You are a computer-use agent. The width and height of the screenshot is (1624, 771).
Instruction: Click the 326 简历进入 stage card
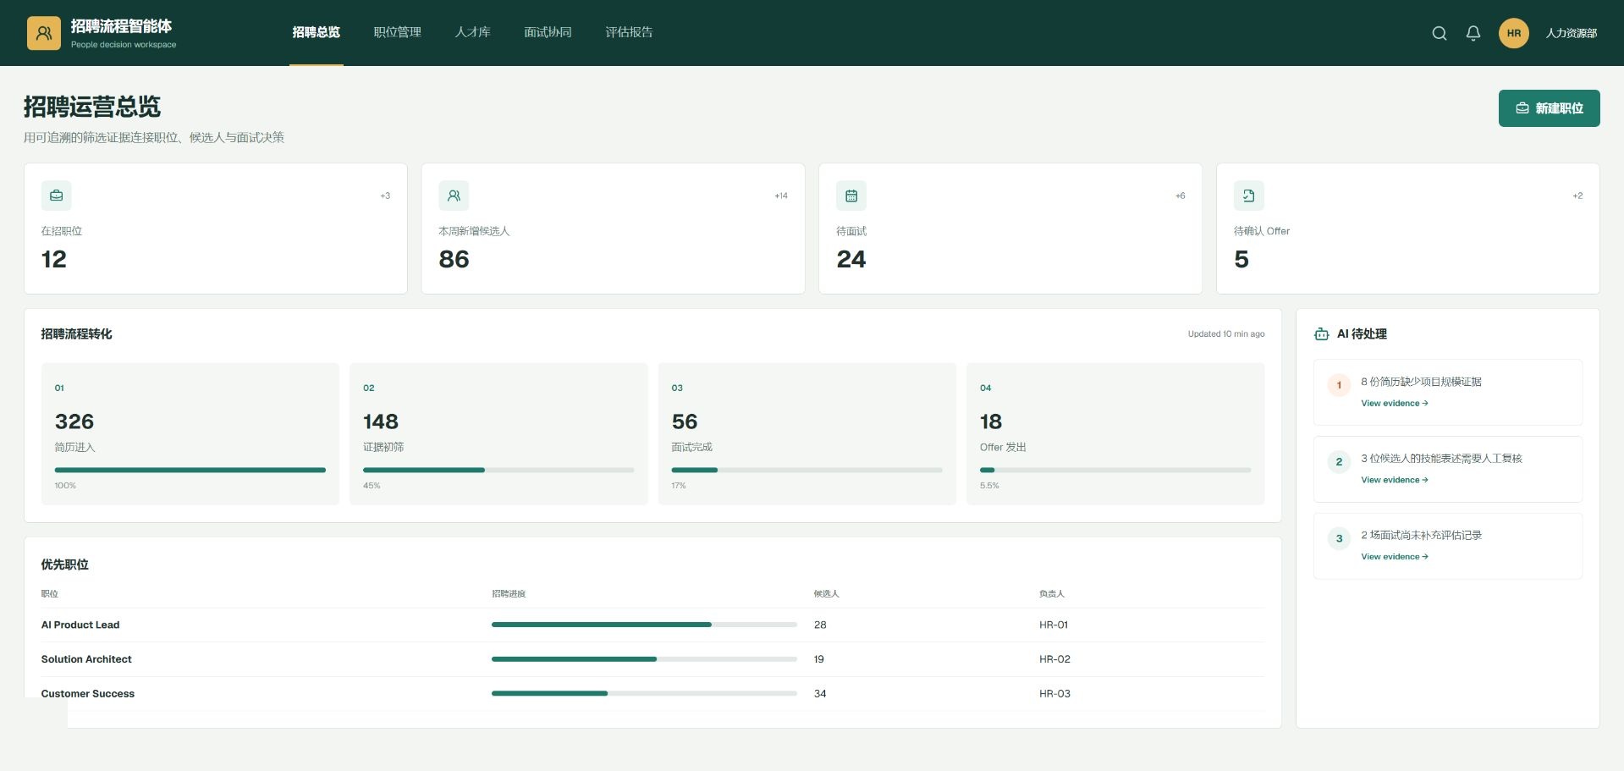(190, 434)
